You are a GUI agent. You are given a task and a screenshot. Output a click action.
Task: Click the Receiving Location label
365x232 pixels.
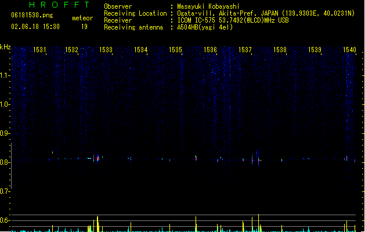[x=135, y=13]
